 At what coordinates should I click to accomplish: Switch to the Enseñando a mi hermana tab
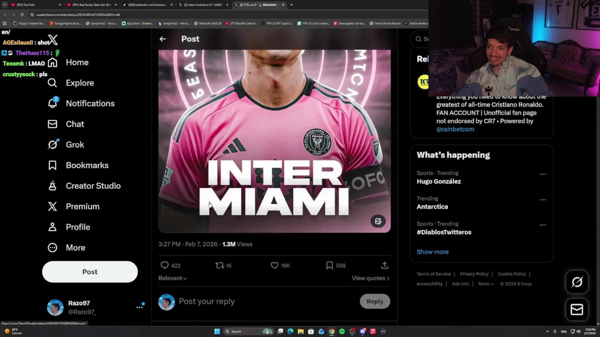tap(147, 5)
